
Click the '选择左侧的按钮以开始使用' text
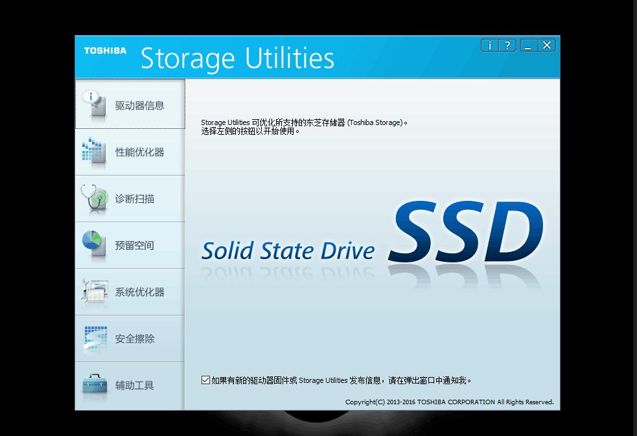pyautogui.click(x=250, y=131)
